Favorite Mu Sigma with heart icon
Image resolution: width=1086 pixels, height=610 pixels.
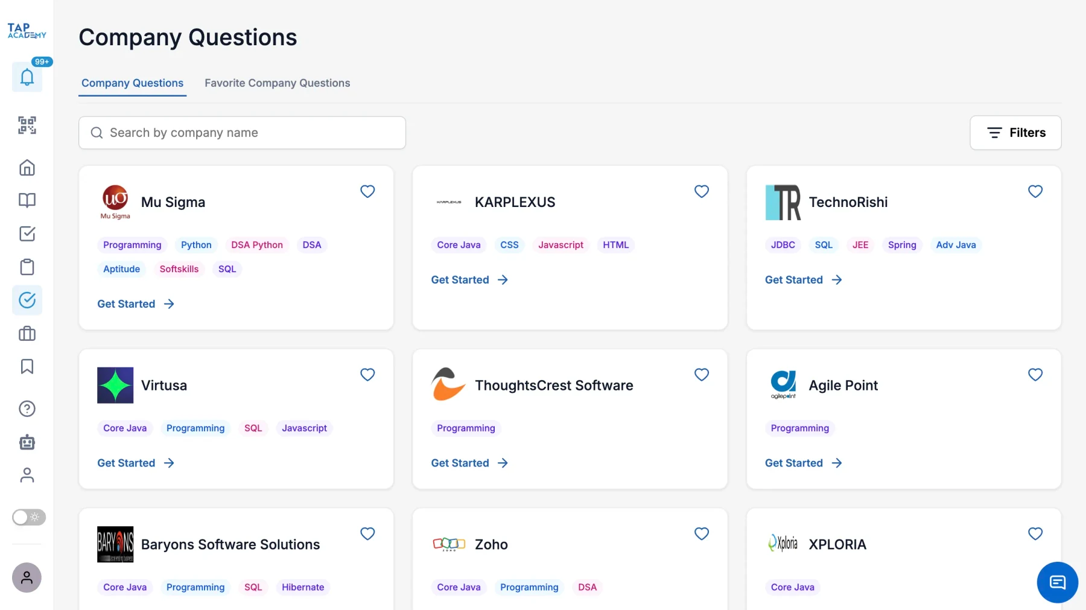point(367,191)
